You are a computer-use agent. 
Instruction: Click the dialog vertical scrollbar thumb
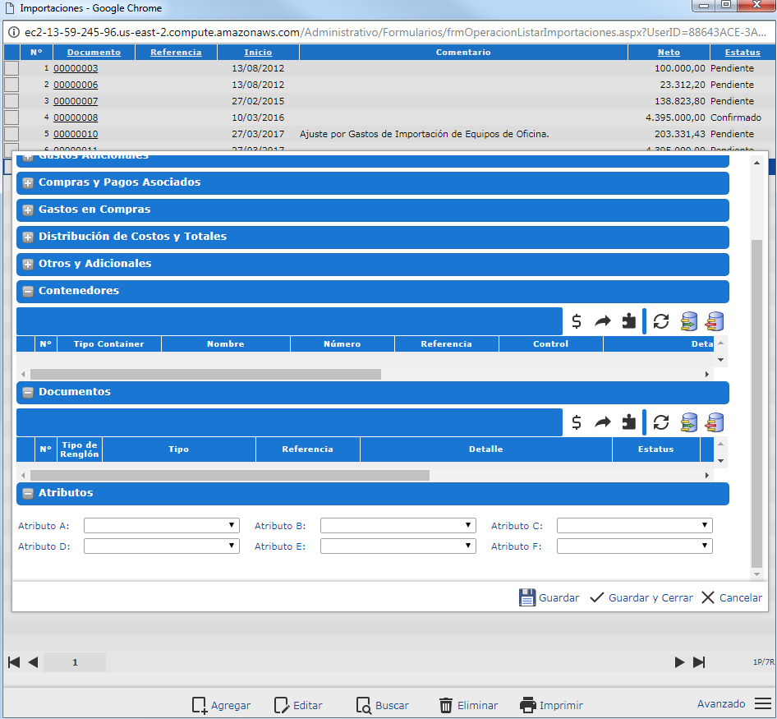pos(756,403)
